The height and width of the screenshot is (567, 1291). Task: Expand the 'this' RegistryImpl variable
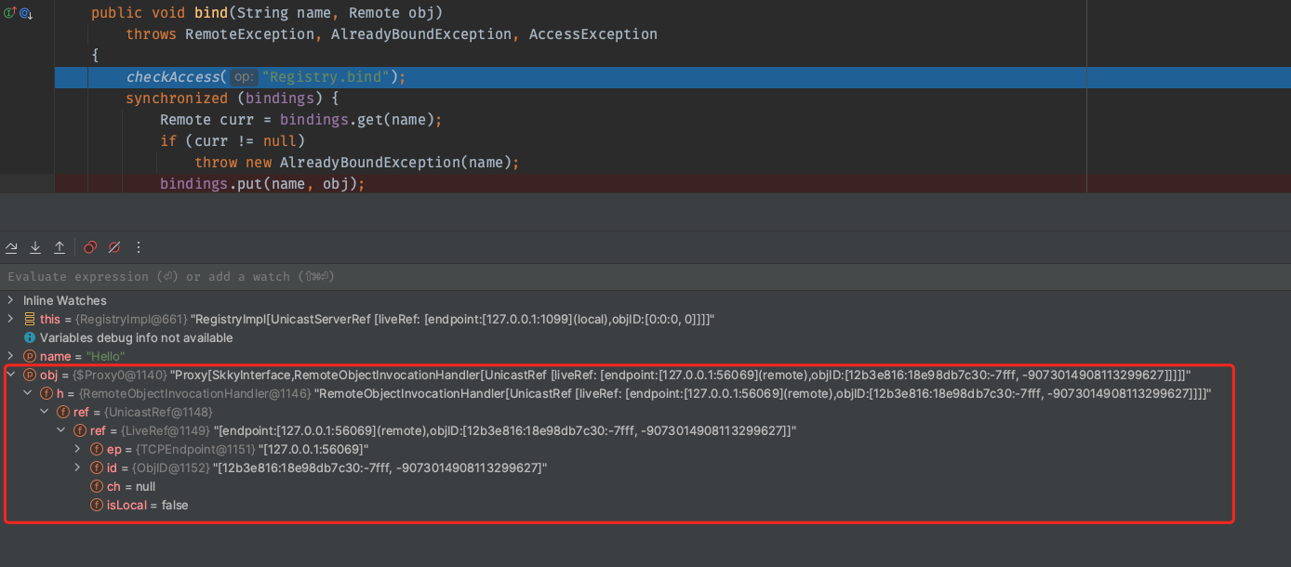point(10,319)
